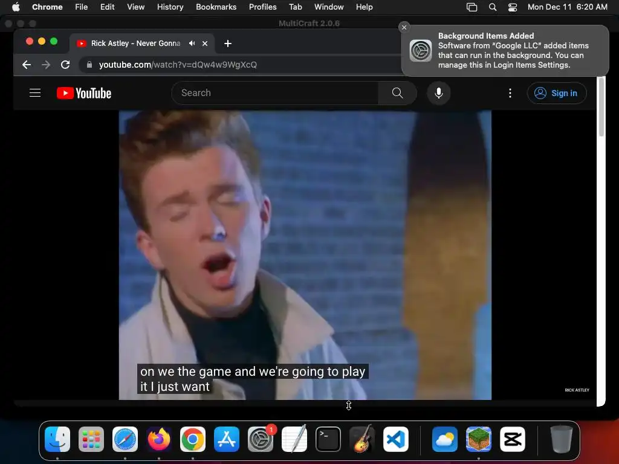
Task: Open a new tab with plus
Action: pos(228,43)
